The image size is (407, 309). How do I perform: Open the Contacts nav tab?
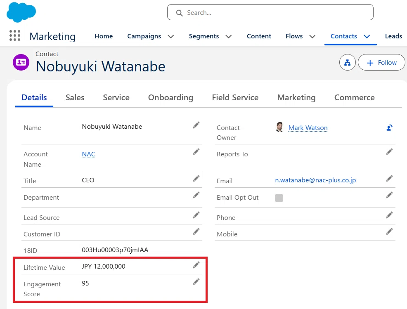click(344, 36)
